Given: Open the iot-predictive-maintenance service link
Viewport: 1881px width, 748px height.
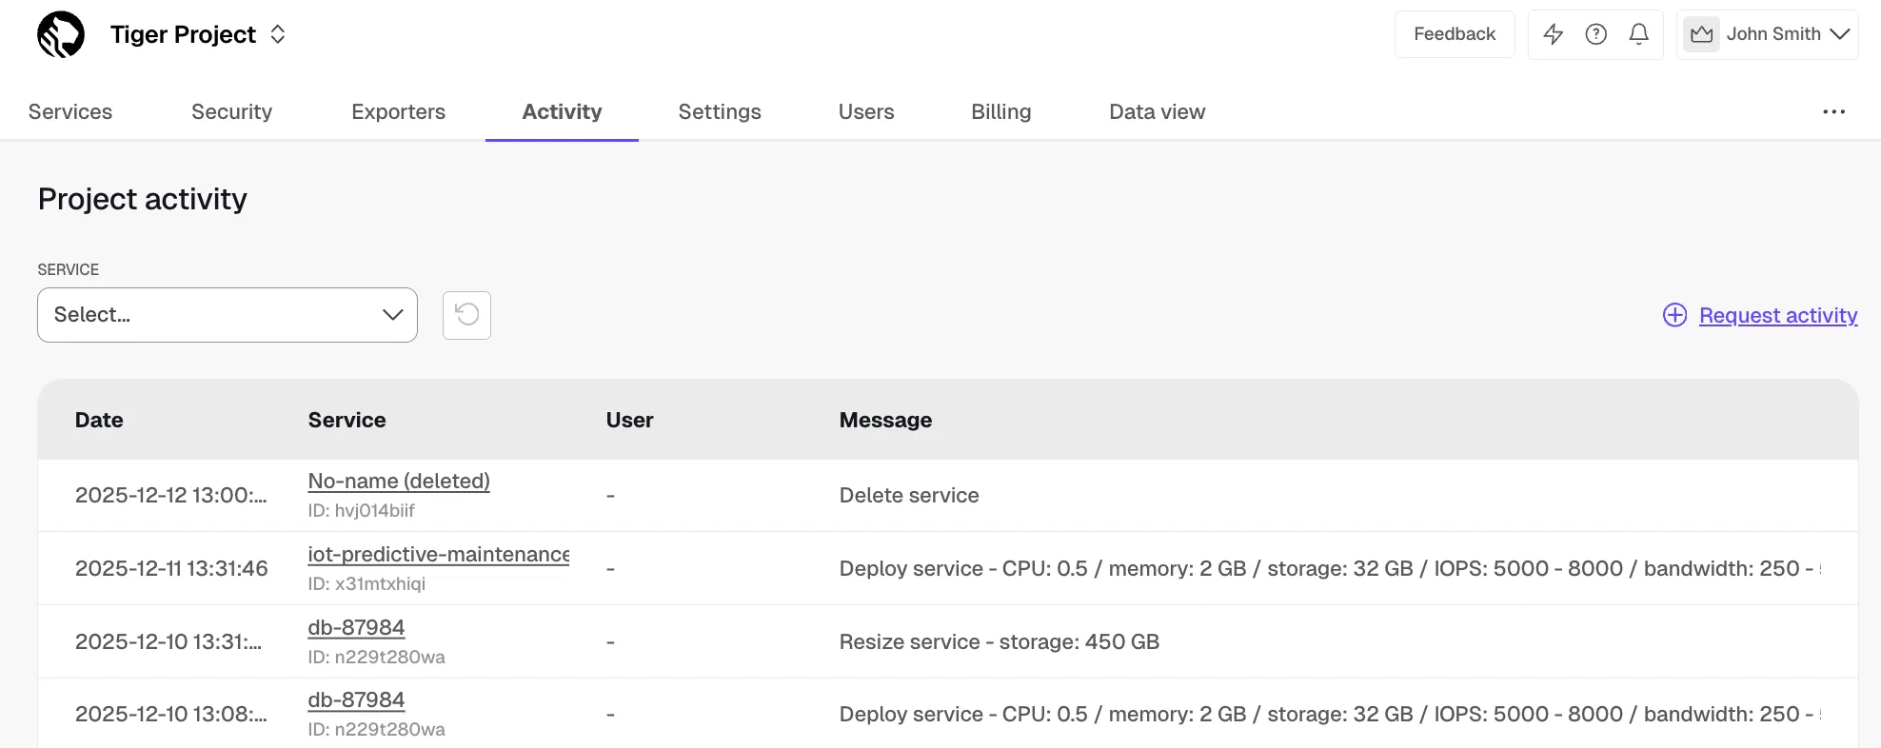Looking at the screenshot, I should coord(439,555).
